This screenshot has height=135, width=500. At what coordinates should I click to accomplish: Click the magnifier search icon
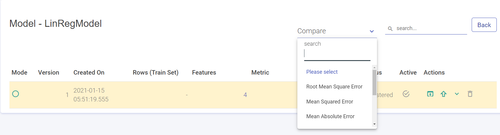390,29
